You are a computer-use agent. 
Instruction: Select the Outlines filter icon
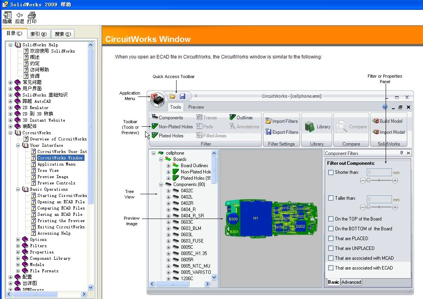click(x=233, y=117)
